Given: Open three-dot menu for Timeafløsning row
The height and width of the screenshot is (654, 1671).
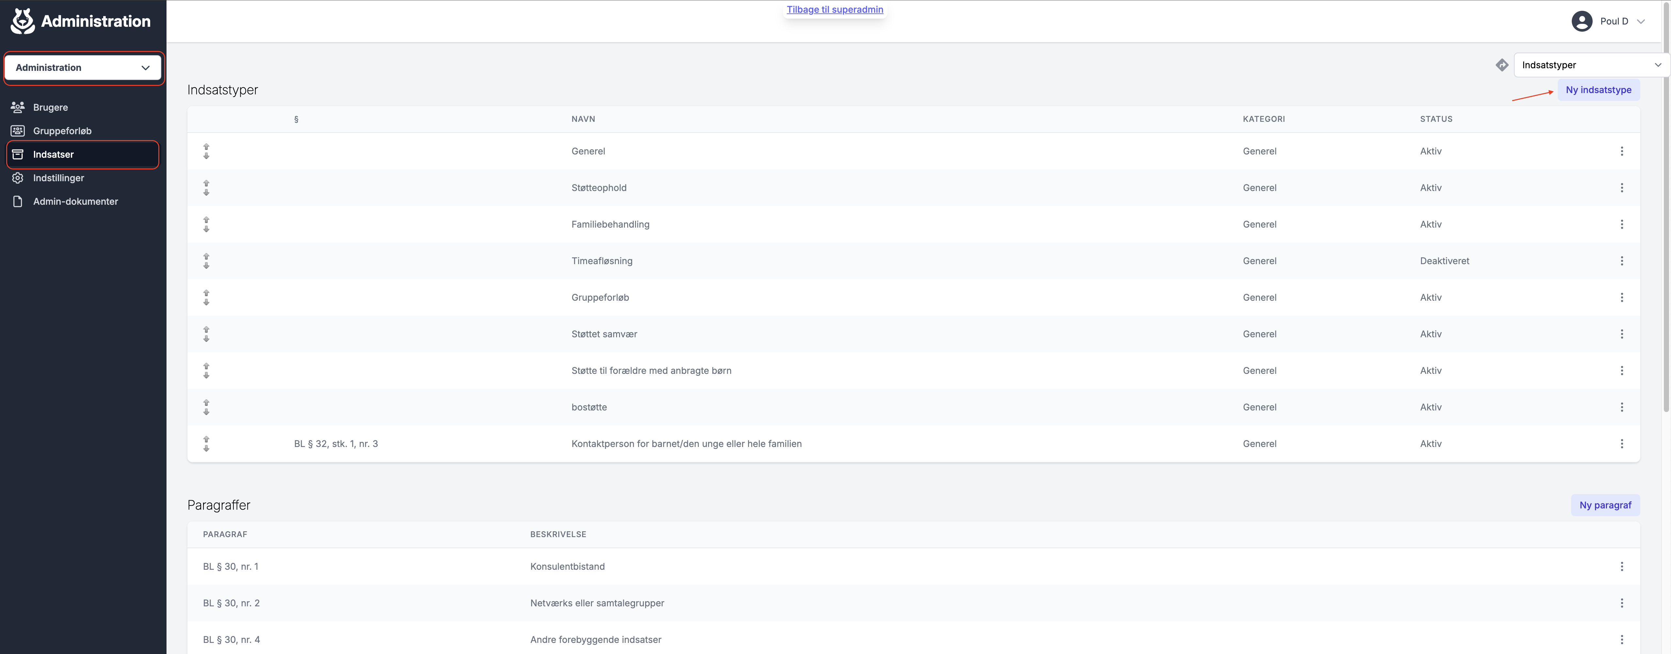Looking at the screenshot, I should (1622, 261).
